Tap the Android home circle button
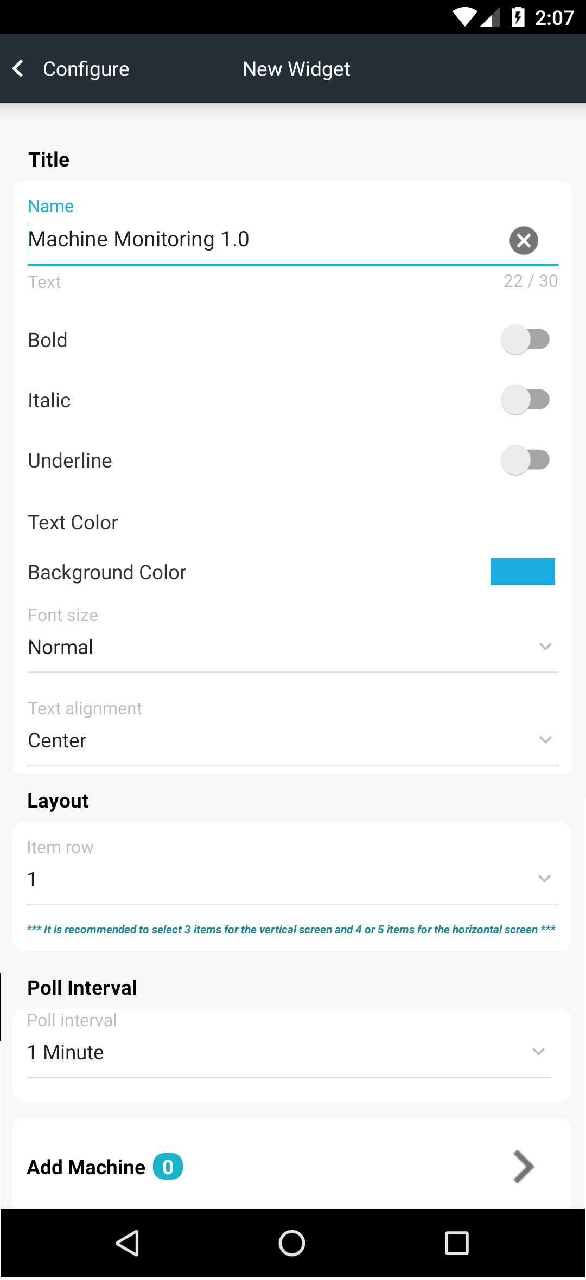Viewport: 586px width, 1280px height. pyautogui.click(x=292, y=1243)
